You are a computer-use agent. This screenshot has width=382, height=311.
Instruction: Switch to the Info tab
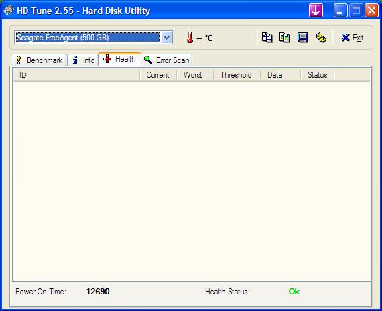coord(83,60)
